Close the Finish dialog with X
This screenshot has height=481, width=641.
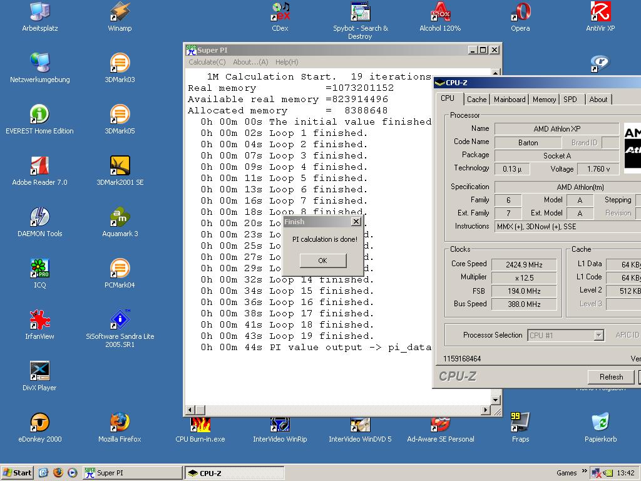356,221
